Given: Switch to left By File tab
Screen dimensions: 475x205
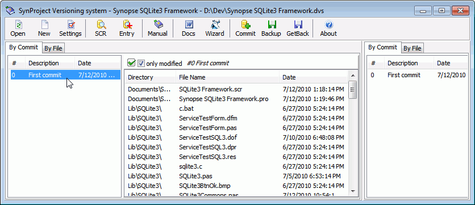Looking at the screenshot, I should point(53,48).
